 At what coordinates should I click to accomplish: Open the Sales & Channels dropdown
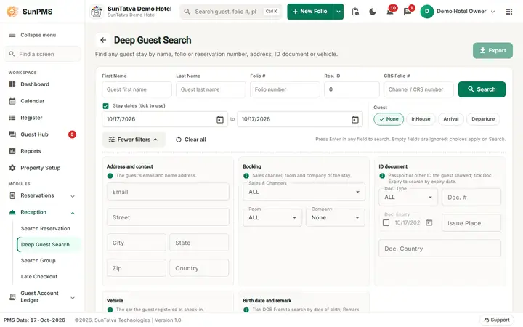point(304,192)
